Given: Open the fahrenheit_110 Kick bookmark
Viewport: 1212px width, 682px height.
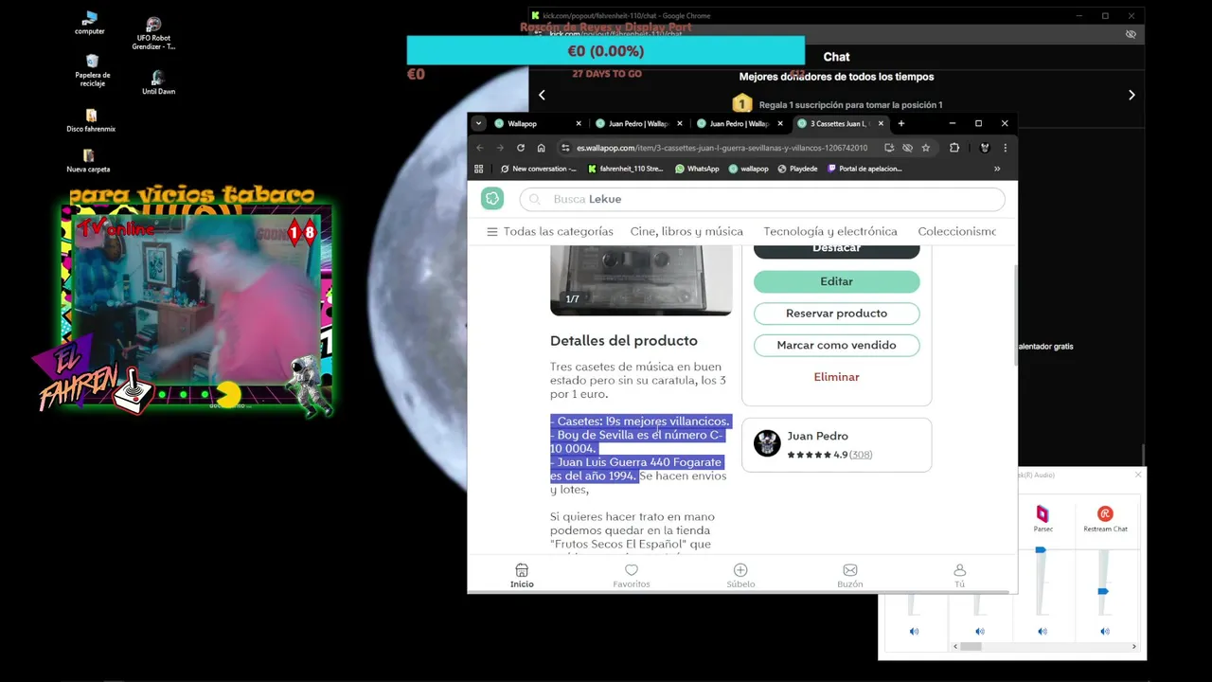Looking at the screenshot, I should 626,169.
